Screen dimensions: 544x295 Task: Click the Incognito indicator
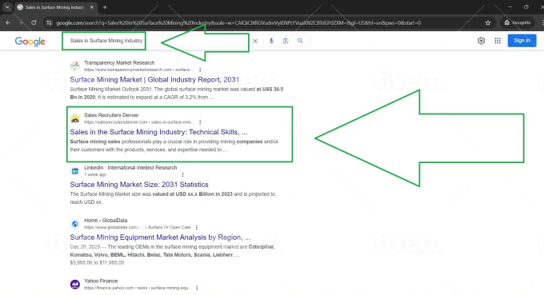518,22
